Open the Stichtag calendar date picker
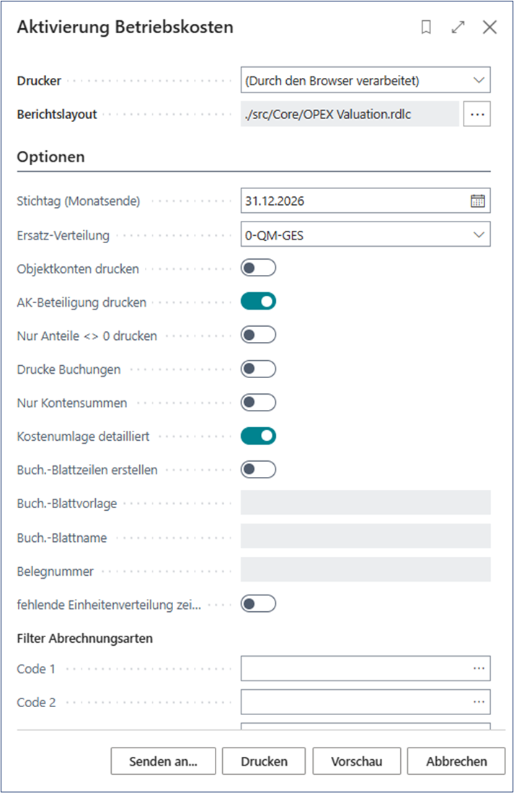514x793 pixels. point(478,201)
